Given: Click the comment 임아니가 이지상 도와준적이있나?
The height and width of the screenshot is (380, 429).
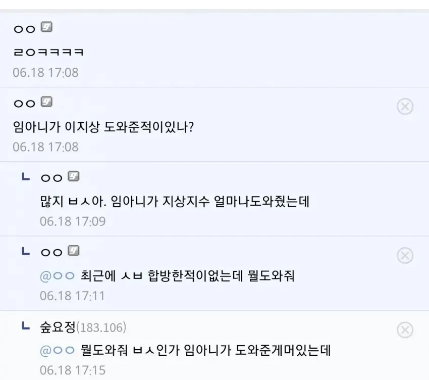Looking at the screenshot, I should click(x=103, y=127).
